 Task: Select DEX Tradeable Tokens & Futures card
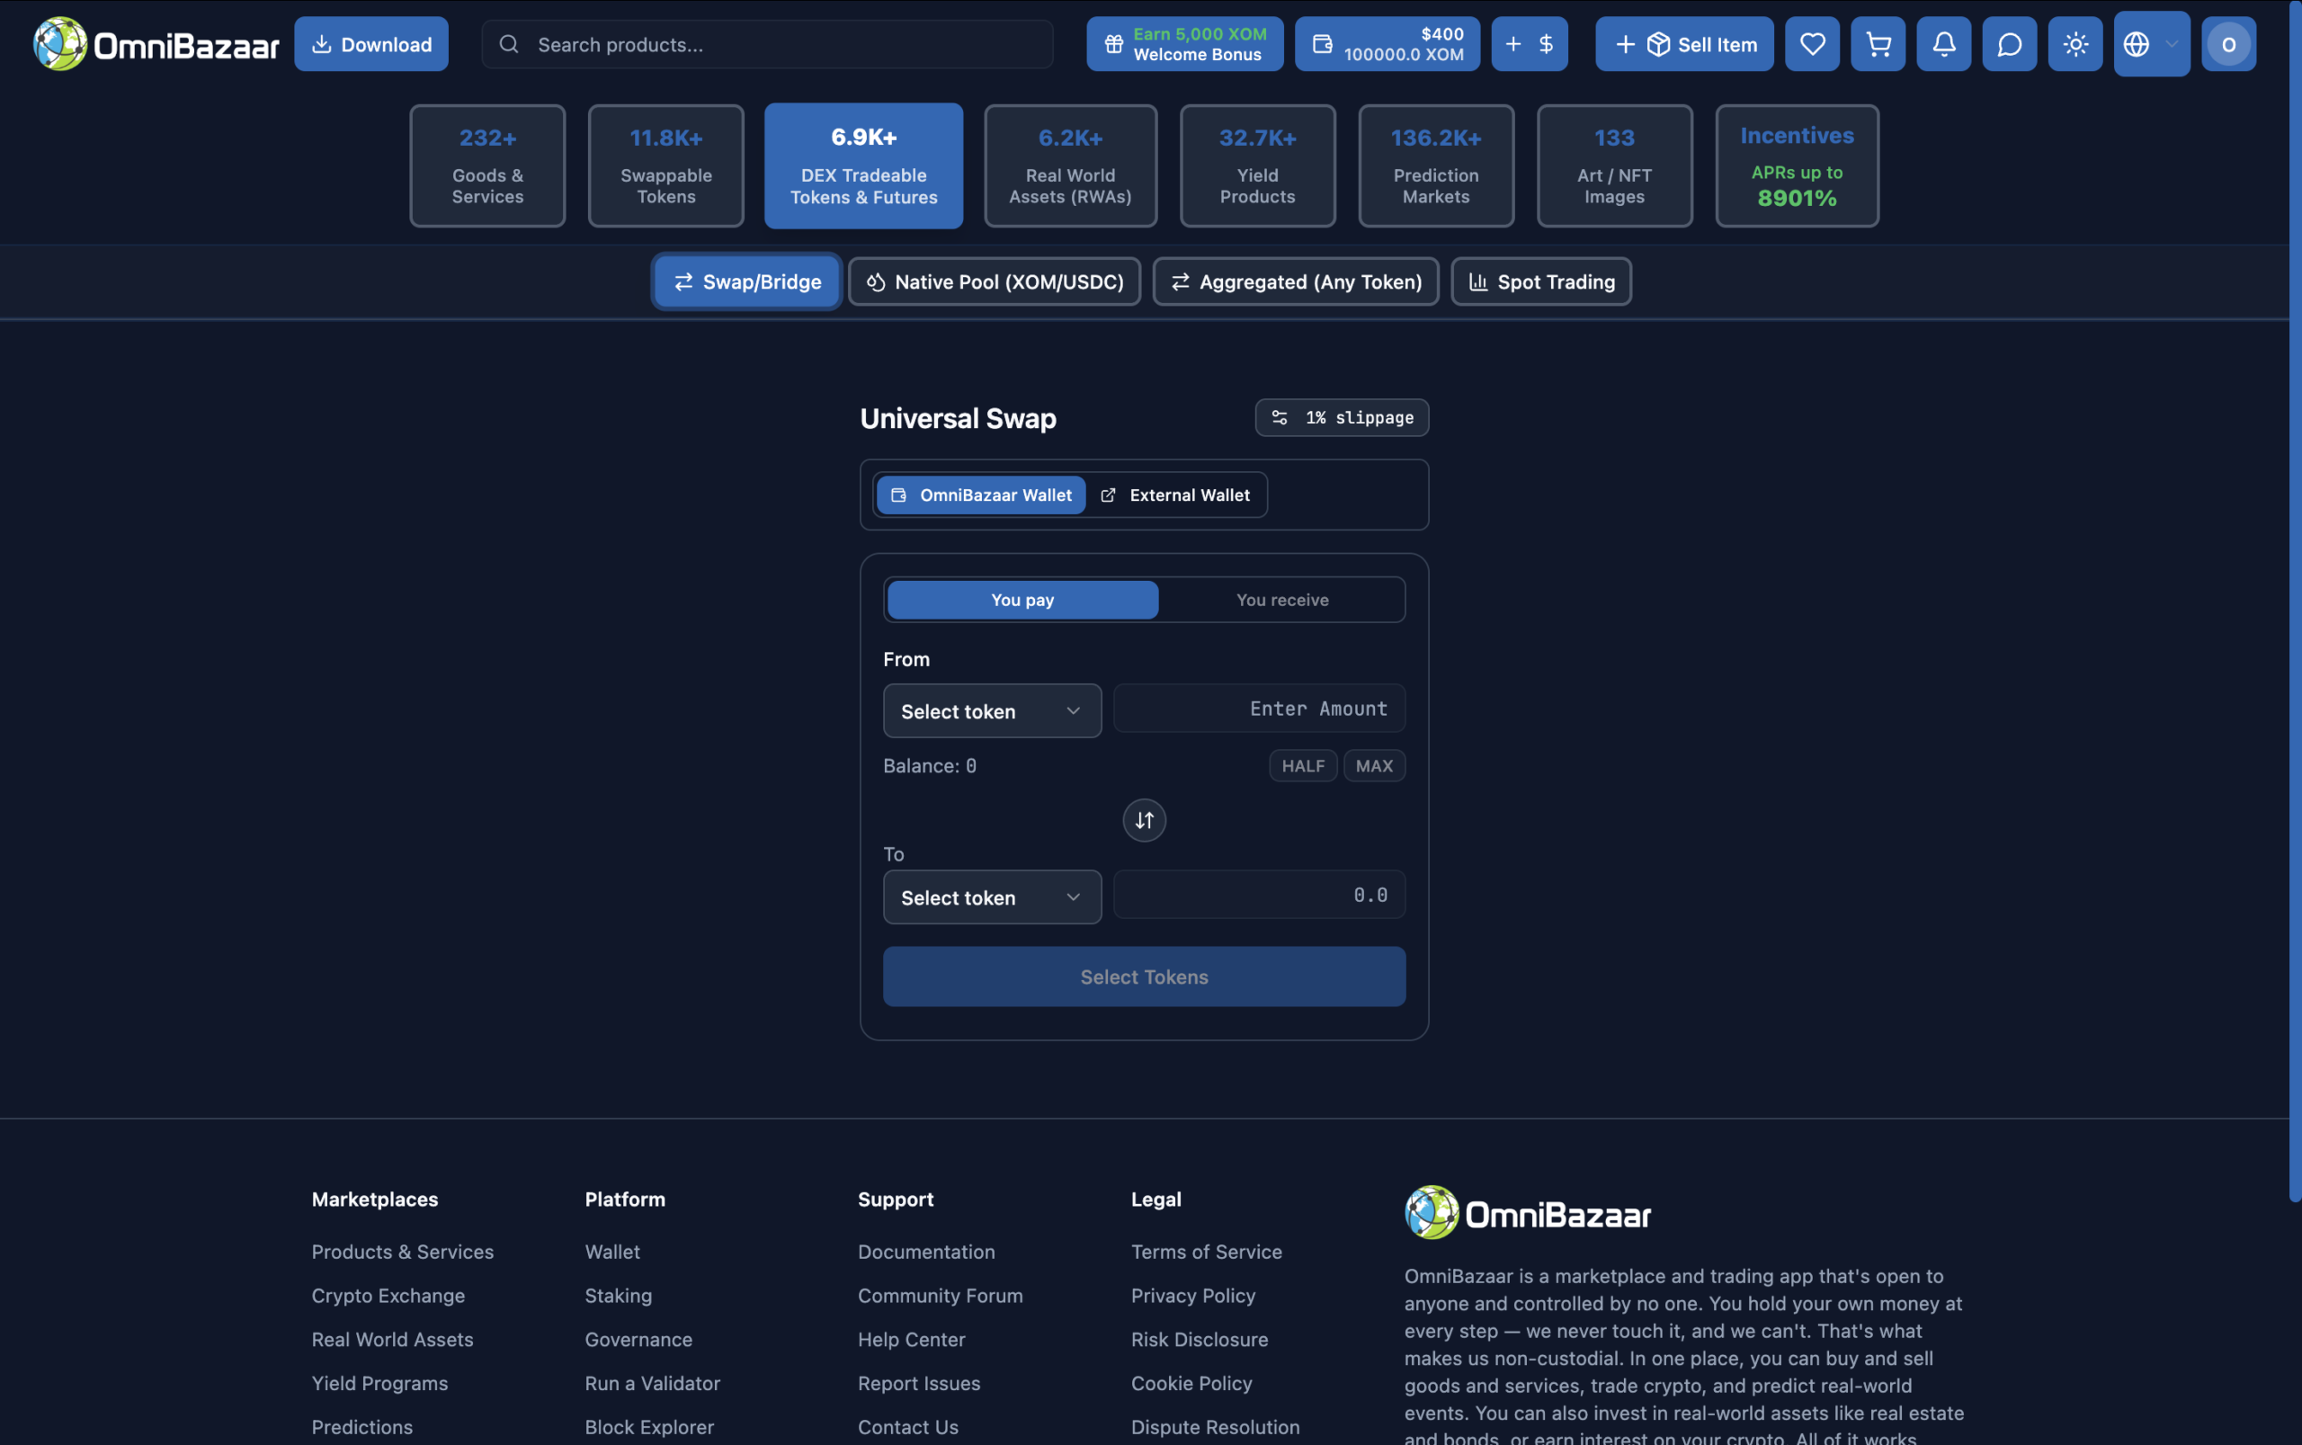[864, 165]
